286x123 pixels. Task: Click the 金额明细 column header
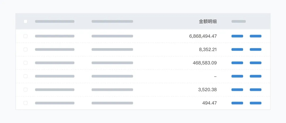coord(208,21)
